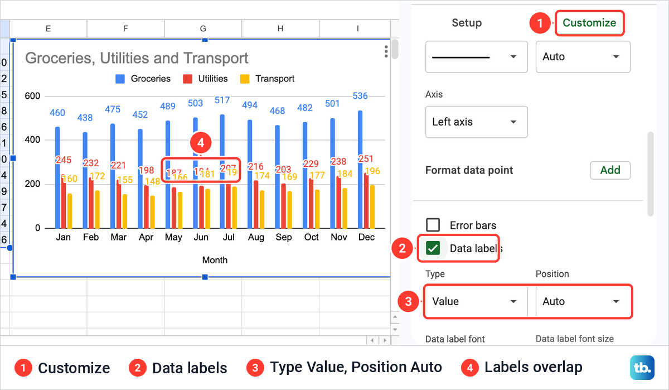
Task: Click the top center chart resize handle
Action: [x=205, y=39]
